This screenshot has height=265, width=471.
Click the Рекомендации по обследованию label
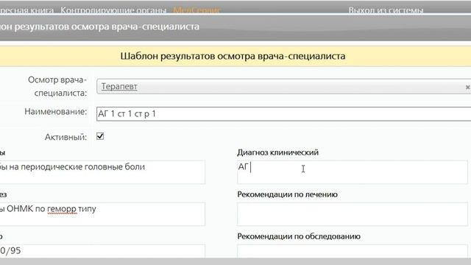(299, 236)
